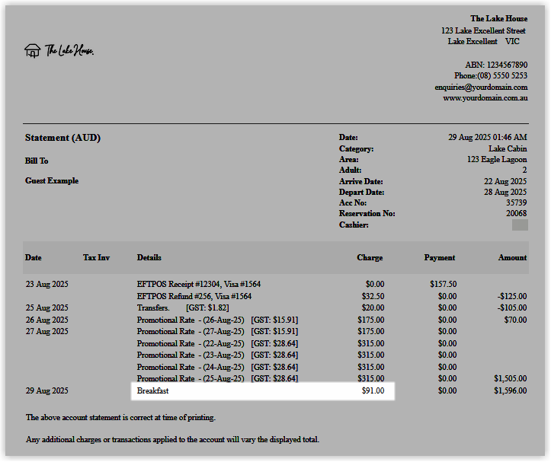Click the enquiries@yourdomain.com email address
This screenshot has height=462, width=551.
pos(481,87)
